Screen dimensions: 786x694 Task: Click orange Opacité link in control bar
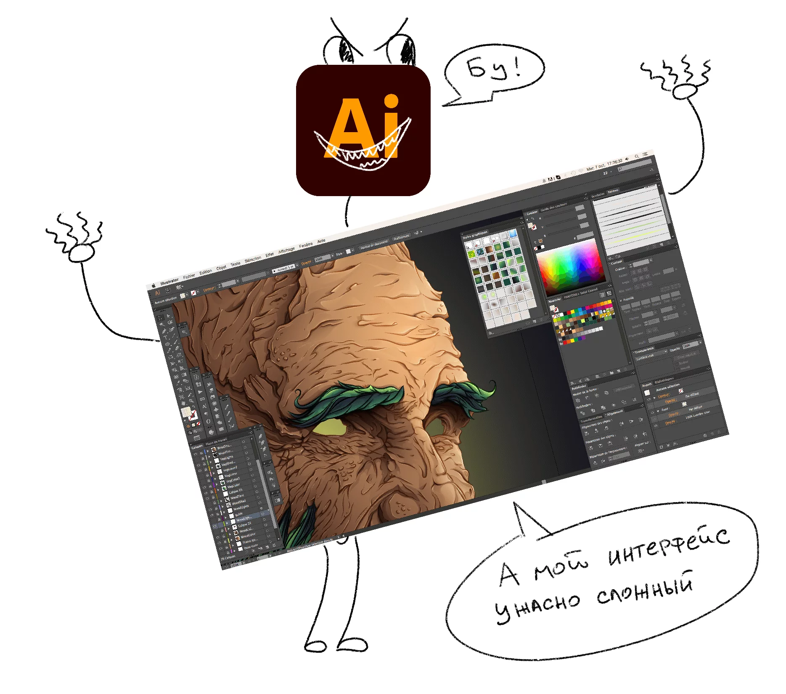tap(306, 263)
